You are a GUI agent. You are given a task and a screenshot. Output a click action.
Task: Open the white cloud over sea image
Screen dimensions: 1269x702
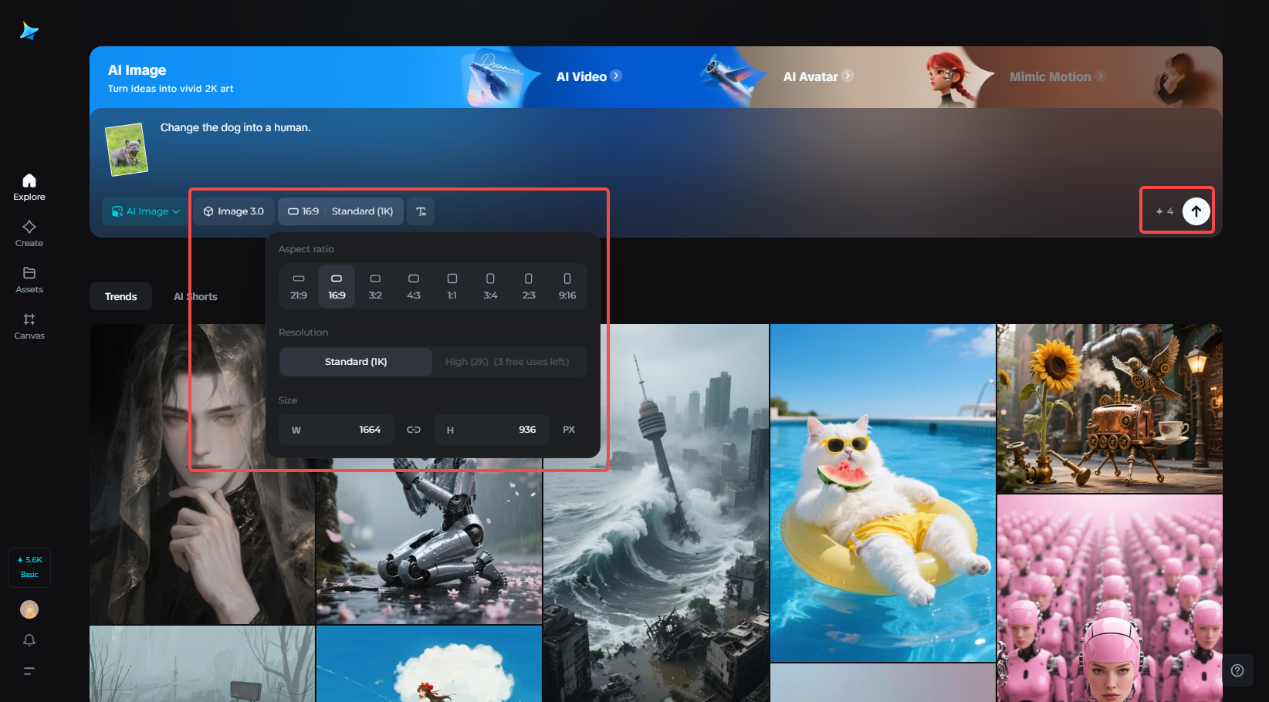click(x=429, y=664)
